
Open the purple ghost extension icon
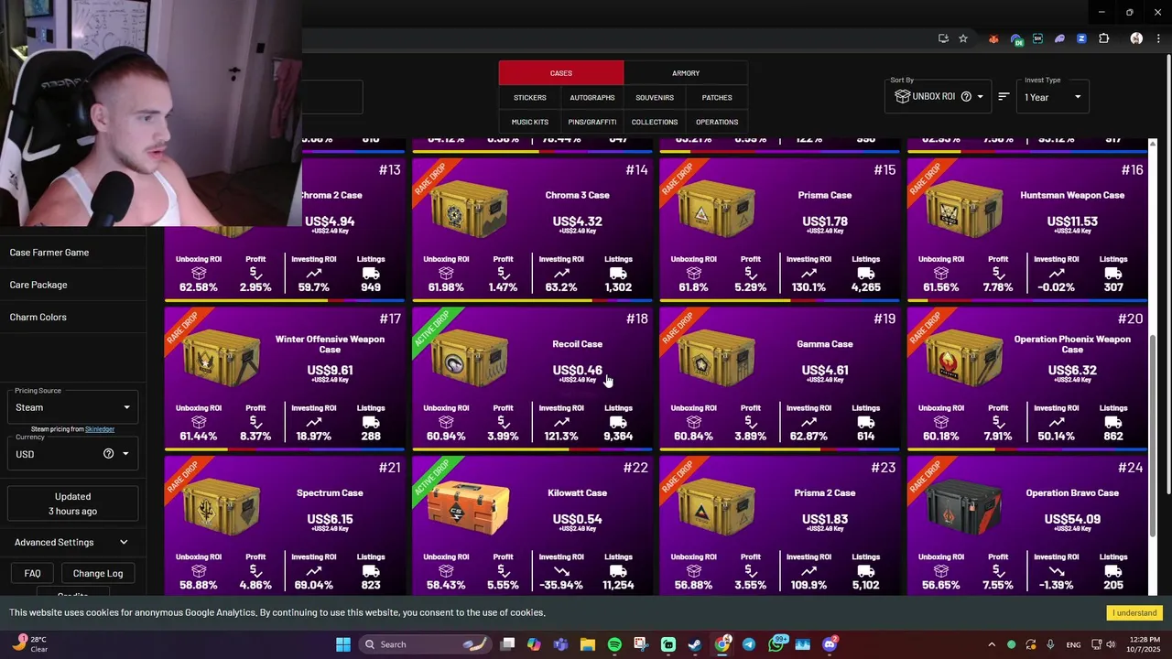[x=1059, y=38]
